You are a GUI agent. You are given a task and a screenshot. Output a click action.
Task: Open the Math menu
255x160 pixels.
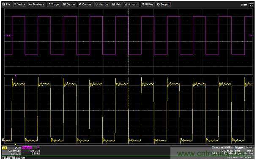point(117,4)
